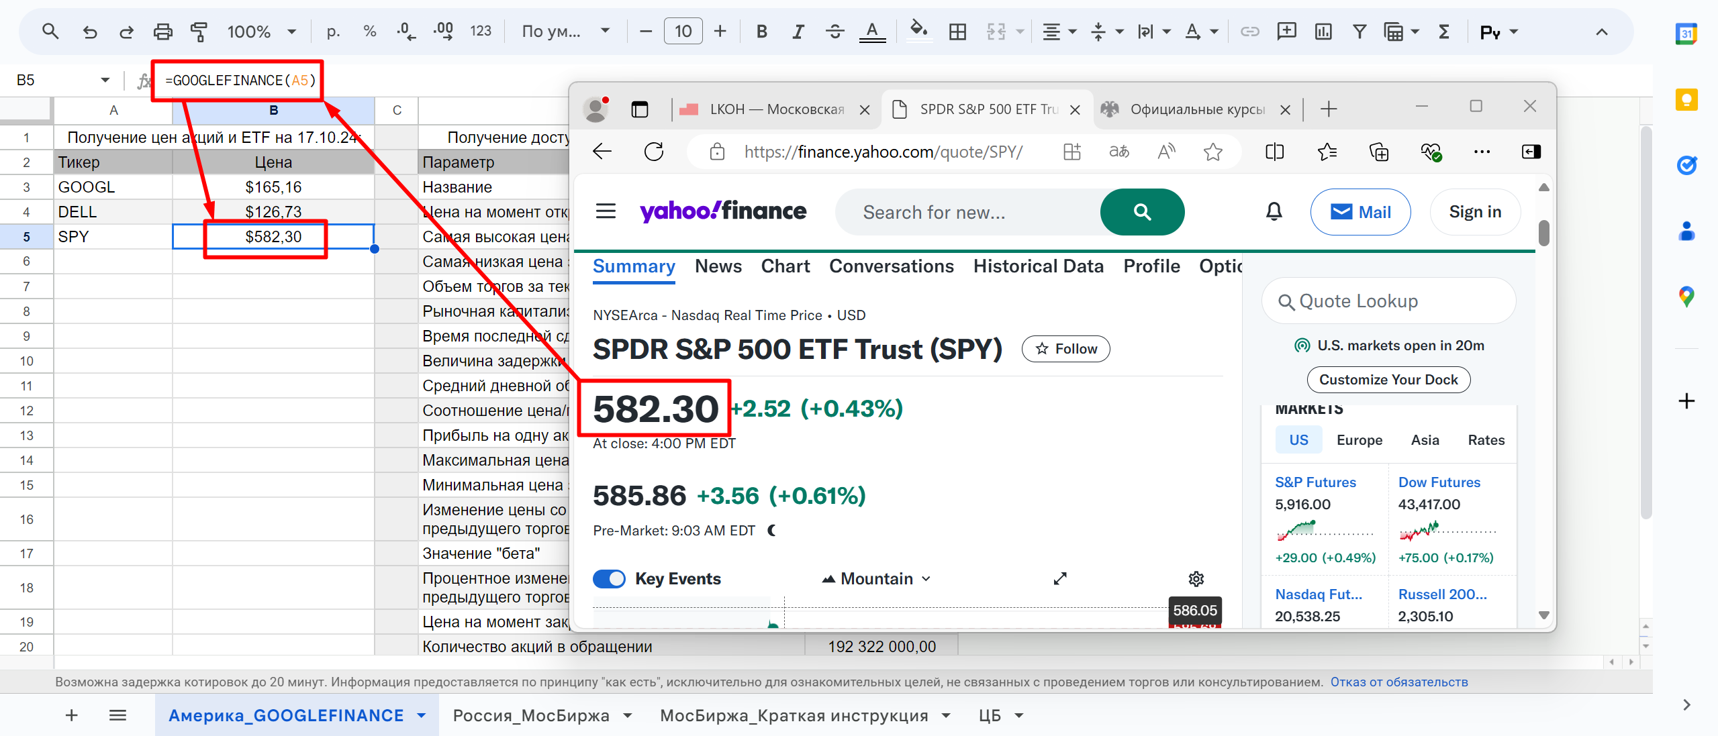Open the Mountain chart type dropdown
Screen dimensions: 1718x736
pos(877,578)
